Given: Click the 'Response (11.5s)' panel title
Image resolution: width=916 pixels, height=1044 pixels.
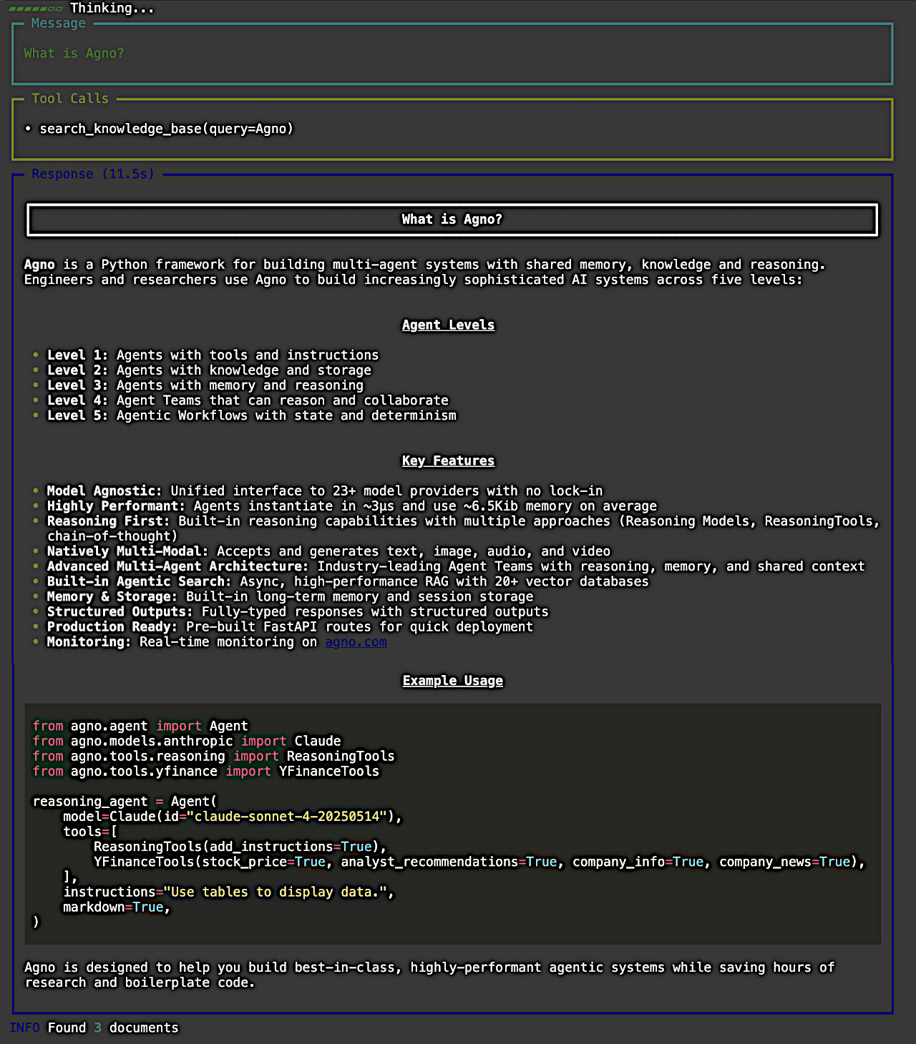Looking at the screenshot, I should (x=93, y=174).
